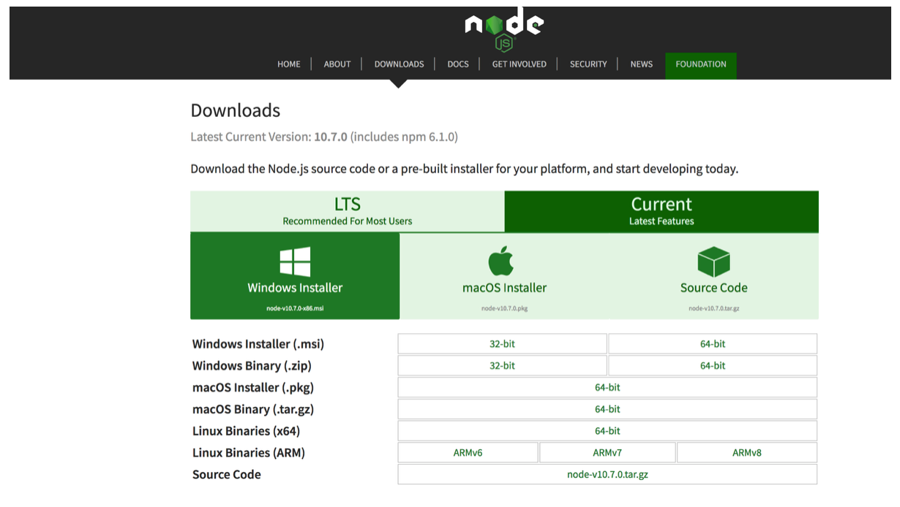Open the DOCS nav item
The image size is (900, 507).
(x=458, y=64)
